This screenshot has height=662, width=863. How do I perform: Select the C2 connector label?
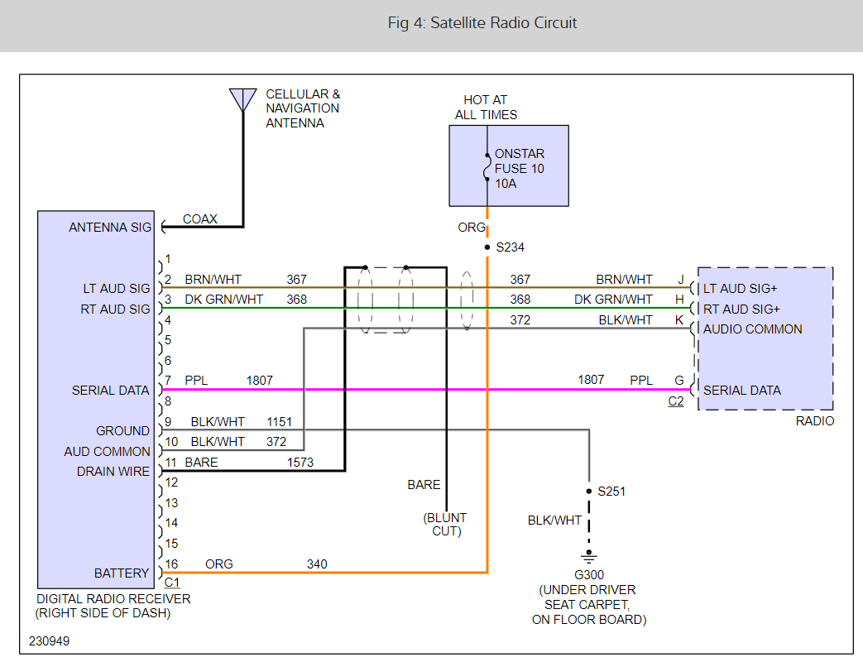[675, 401]
